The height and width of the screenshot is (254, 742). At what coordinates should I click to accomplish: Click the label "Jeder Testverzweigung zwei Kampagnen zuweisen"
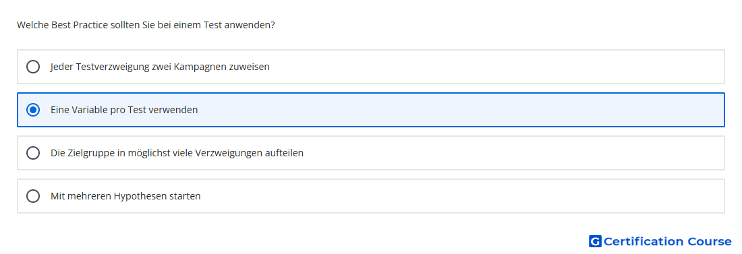click(x=160, y=67)
